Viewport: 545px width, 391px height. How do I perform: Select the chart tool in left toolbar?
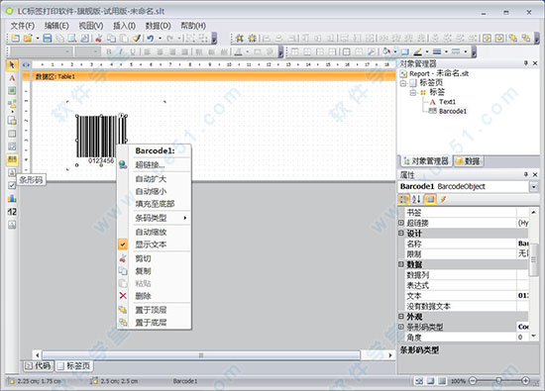click(x=12, y=198)
